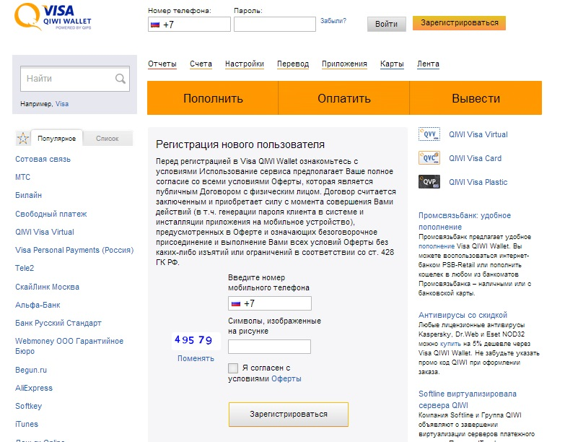This screenshot has height=442, width=565.
Task: Open the Webmoney ООО Гарантийное Бюро link
Action: click(x=69, y=346)
